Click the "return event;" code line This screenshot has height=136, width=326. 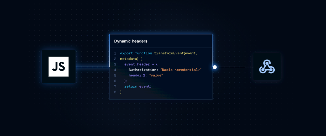[138, 87]
